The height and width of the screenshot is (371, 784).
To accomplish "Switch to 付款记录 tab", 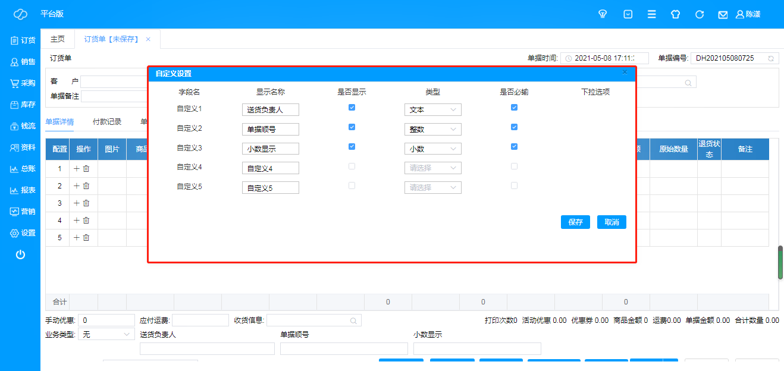I will [x=107, y=122].
